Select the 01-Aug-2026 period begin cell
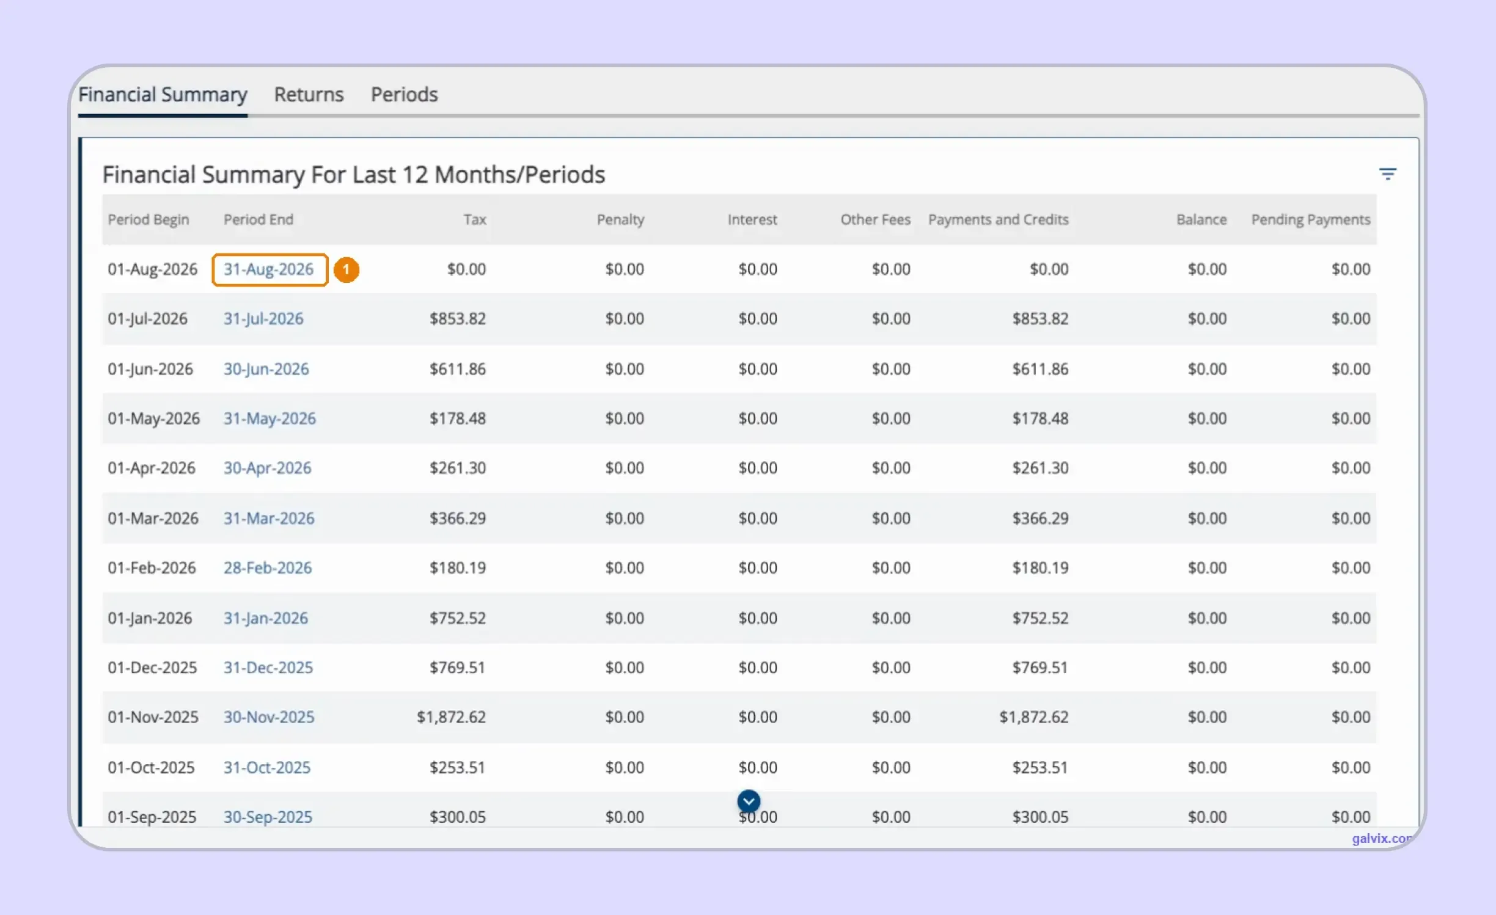The width and height of the screenshot is (1496, 915). (153, 269)
